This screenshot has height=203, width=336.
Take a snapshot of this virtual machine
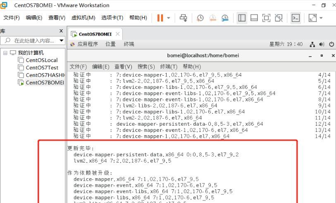tap(200, 18)
